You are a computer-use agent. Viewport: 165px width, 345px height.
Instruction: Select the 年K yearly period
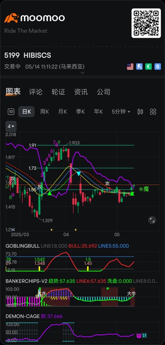click(98, 112)
